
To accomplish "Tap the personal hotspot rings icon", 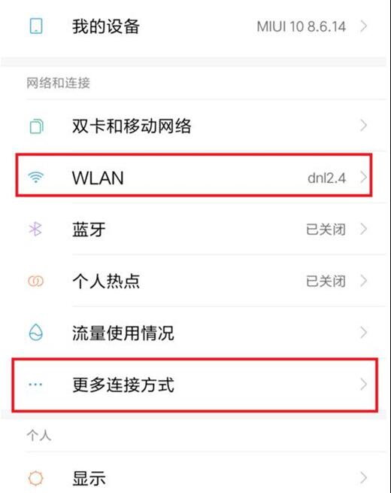I will pos(35,281).
